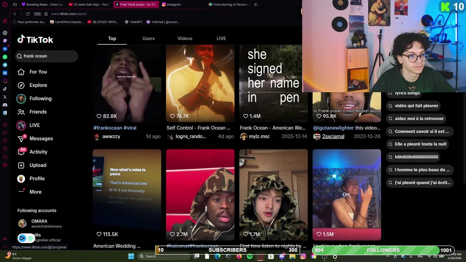Viewport: 466px width, 262px height.
Task: Open the Friends page
Action: point(33,112)
